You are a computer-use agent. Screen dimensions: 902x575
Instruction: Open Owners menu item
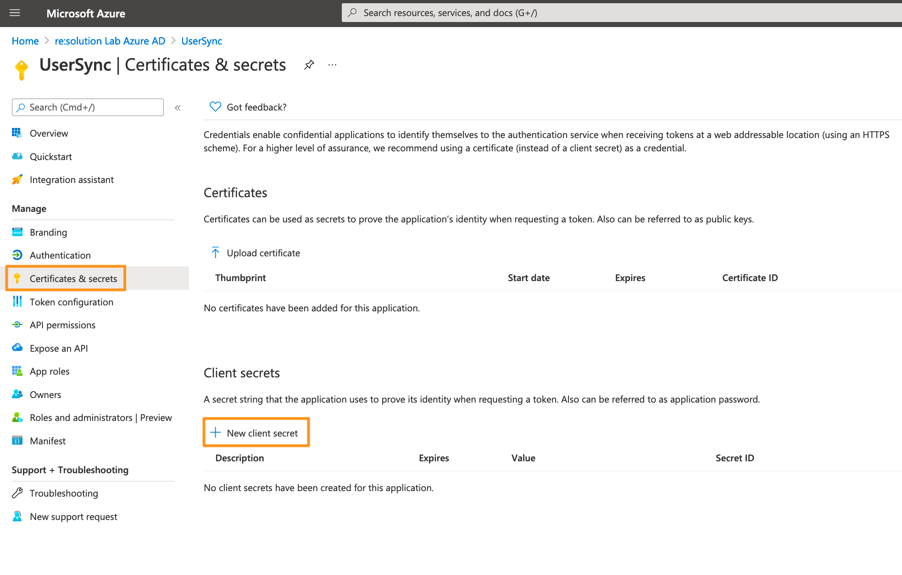click(45, 395)
